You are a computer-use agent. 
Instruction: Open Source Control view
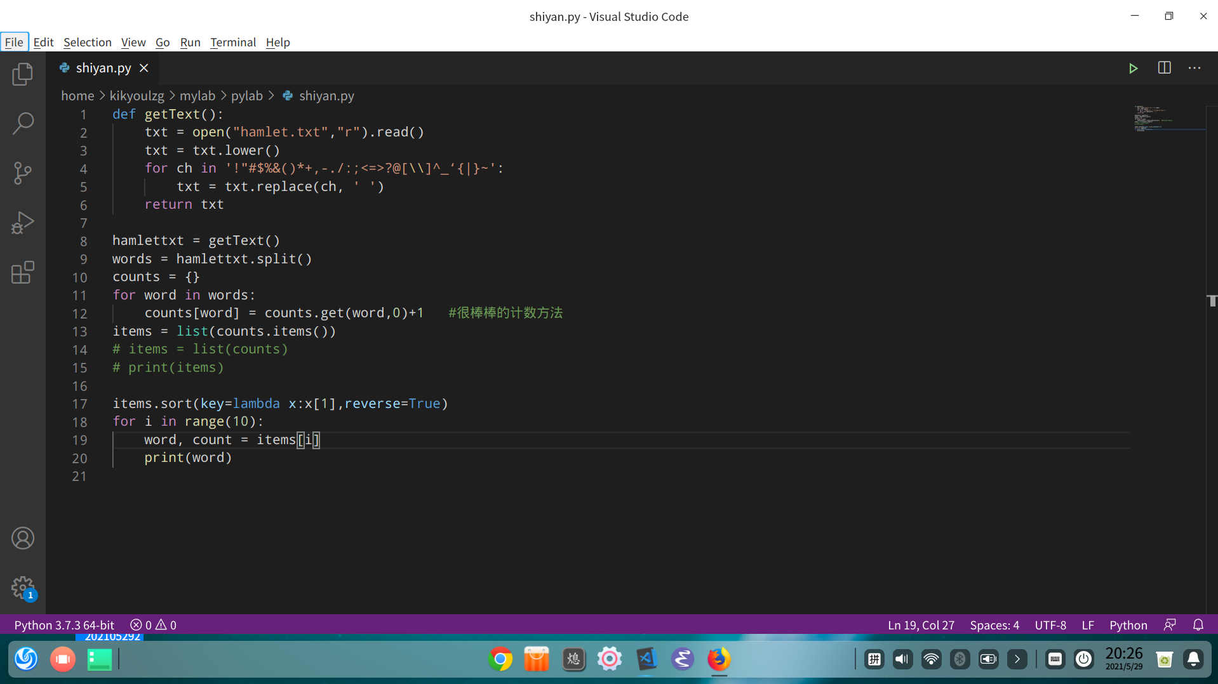click(23, 173)
